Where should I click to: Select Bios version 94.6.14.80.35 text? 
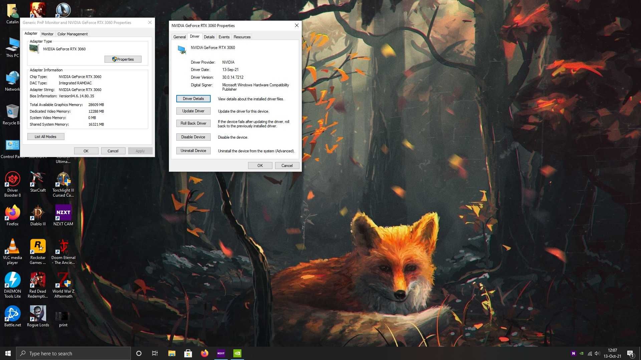[76, 96]
